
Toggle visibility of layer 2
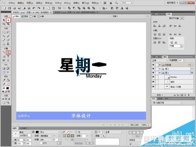pyautogui.click(x=153, y=69)
